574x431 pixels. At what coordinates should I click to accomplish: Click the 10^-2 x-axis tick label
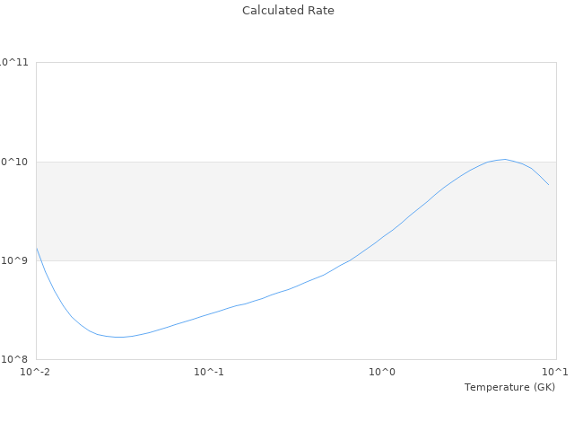(x=36, y=372)
